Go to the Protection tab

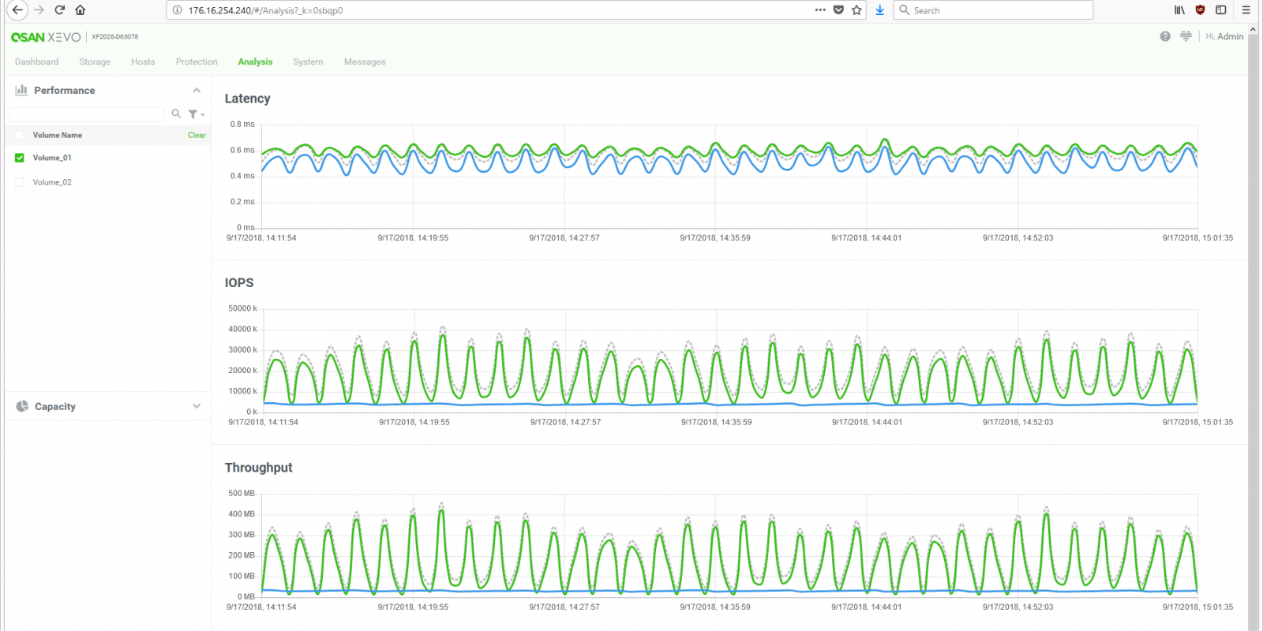click(197, 62)
